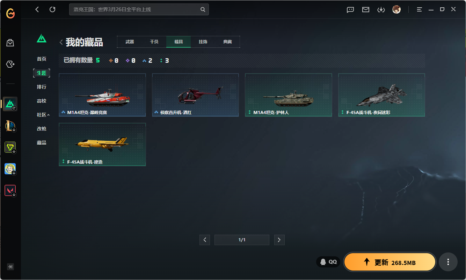The height and width of the screenshot is (280, 466).
Task: Click the 更新 268.5MB button
Action: (390, 262)
